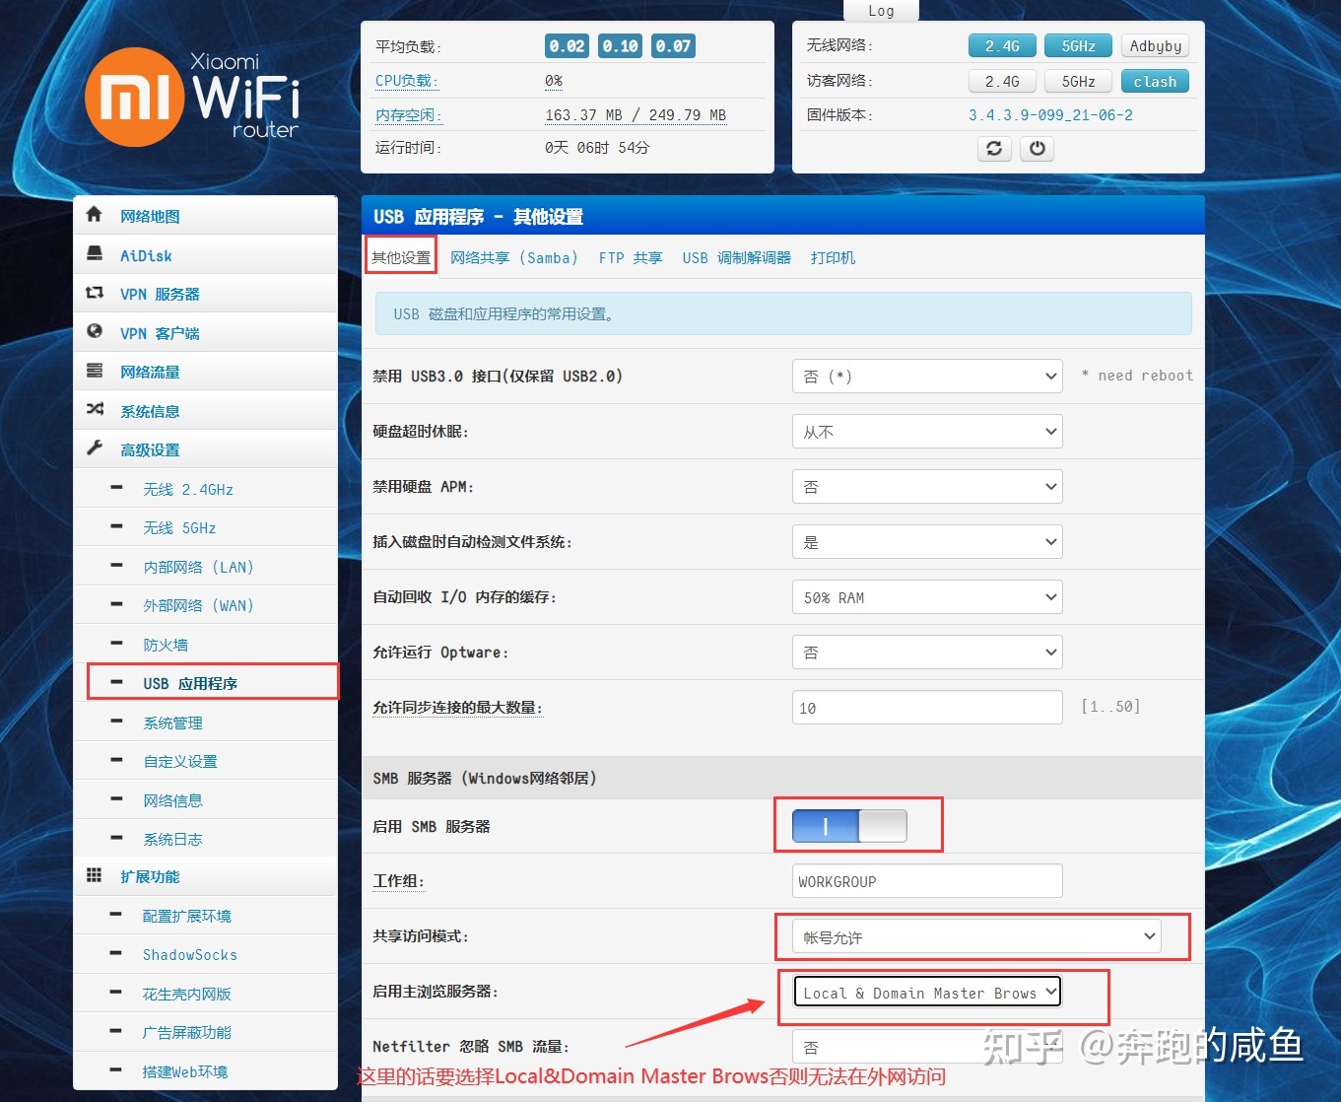Screen dimensions: 1341x1102
Task: Switch to the 打印机 tab
Action: tap(833, 257)
